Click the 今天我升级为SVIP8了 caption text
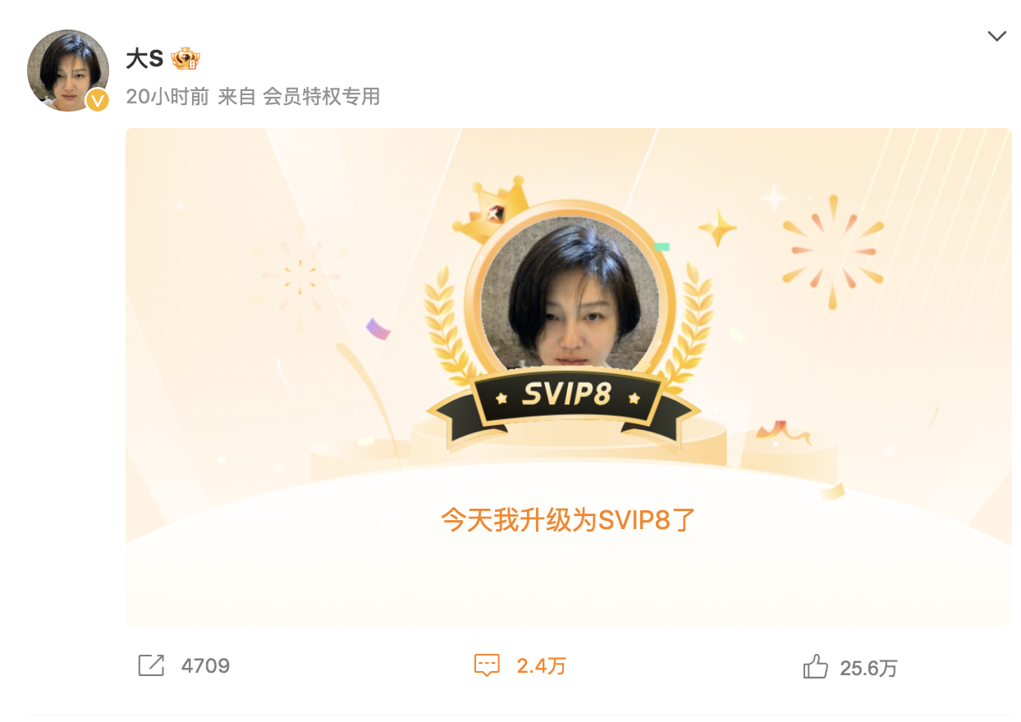 (568, 519)
